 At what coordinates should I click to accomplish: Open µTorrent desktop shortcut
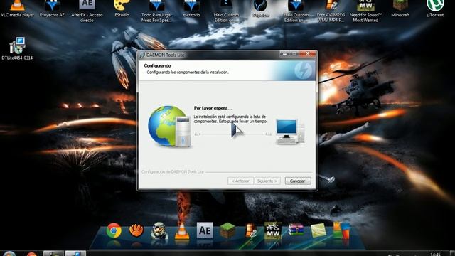coord(435,8)
